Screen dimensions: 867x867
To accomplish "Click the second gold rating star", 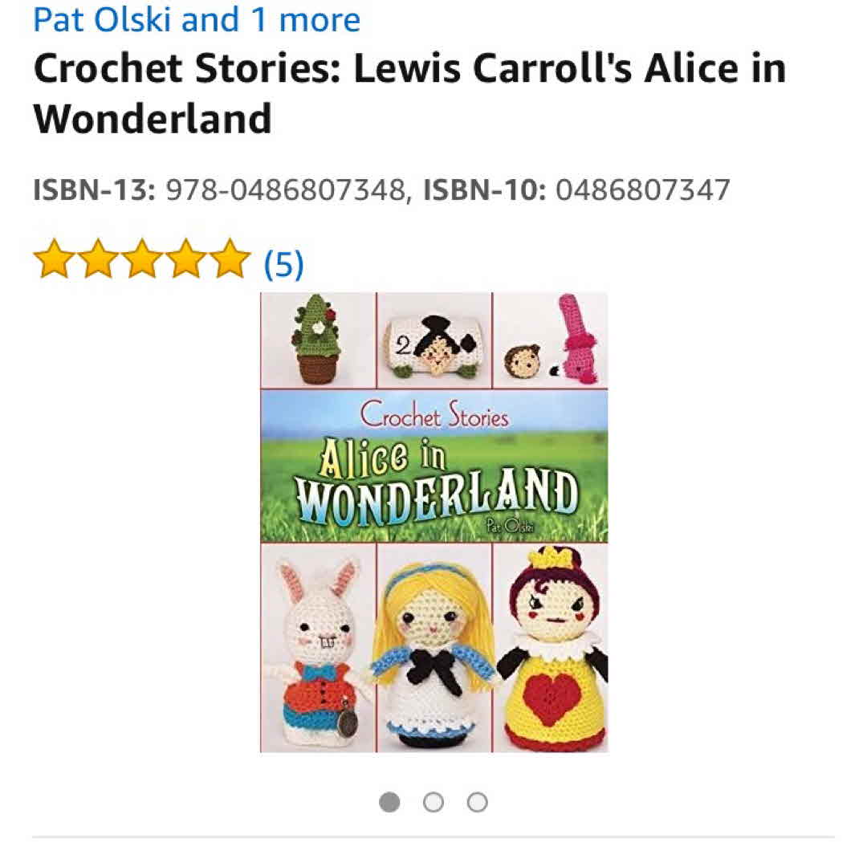I will click(98, 259).
